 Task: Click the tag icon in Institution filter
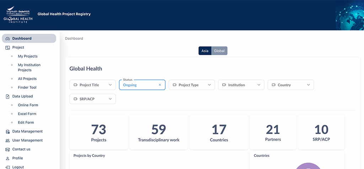[224, 85]
